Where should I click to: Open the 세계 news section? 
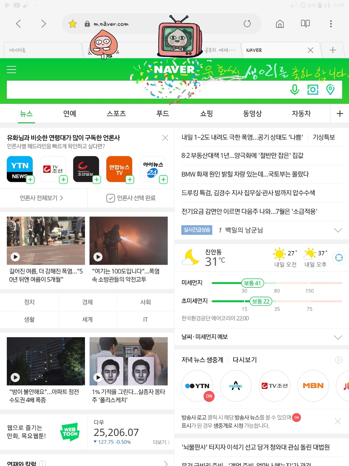(x=87, y=319)
